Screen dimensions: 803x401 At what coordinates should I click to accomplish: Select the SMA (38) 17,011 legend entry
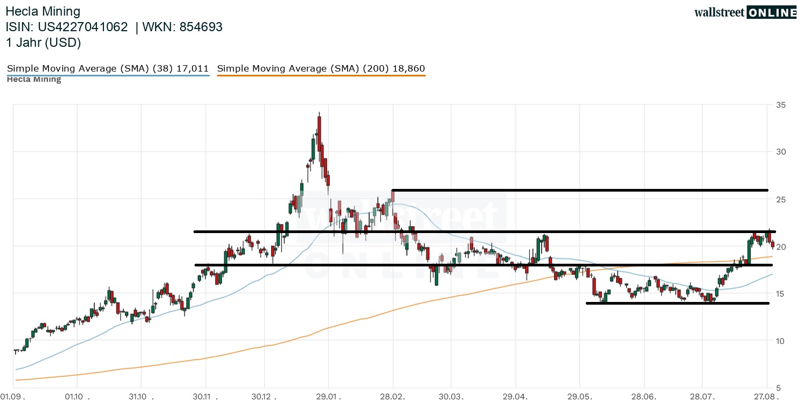108,68
